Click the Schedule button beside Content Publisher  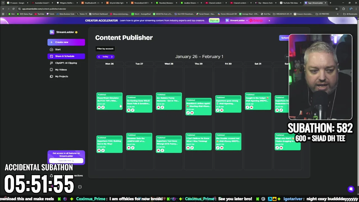point(284,38)
